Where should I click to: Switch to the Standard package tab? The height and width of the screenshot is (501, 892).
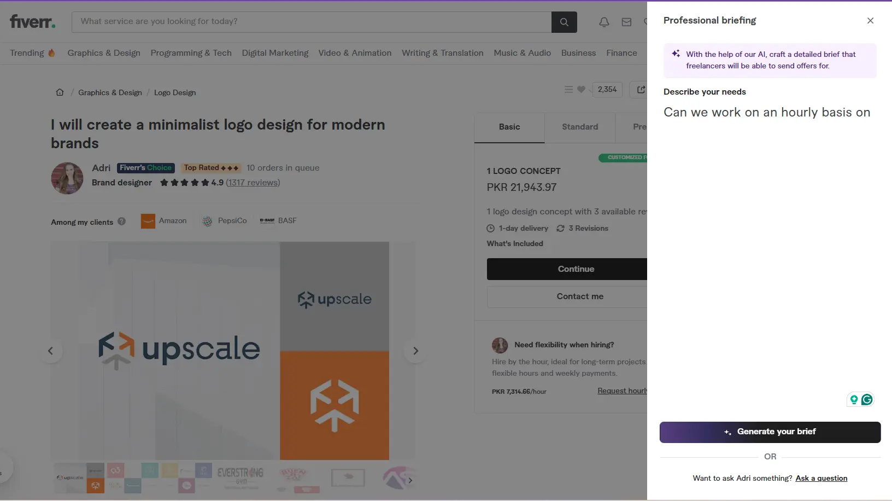tap(580, 127)
